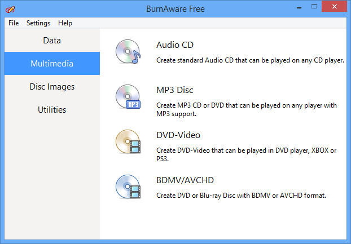Go to the Utilities category

pos(52,109)
